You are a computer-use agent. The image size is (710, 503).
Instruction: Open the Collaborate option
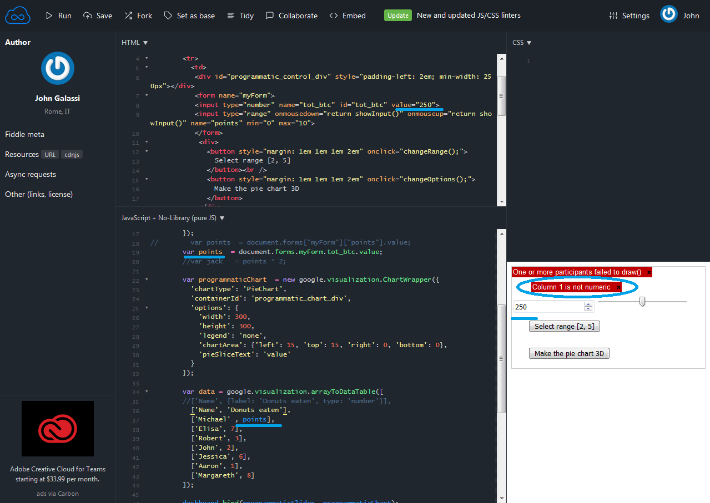point(291,16)
